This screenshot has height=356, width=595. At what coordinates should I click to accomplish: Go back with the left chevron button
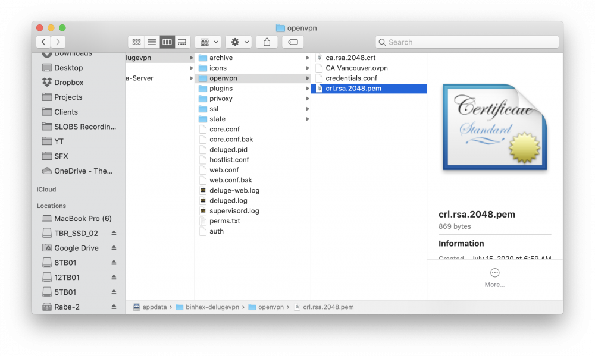[x=43, y=42]
